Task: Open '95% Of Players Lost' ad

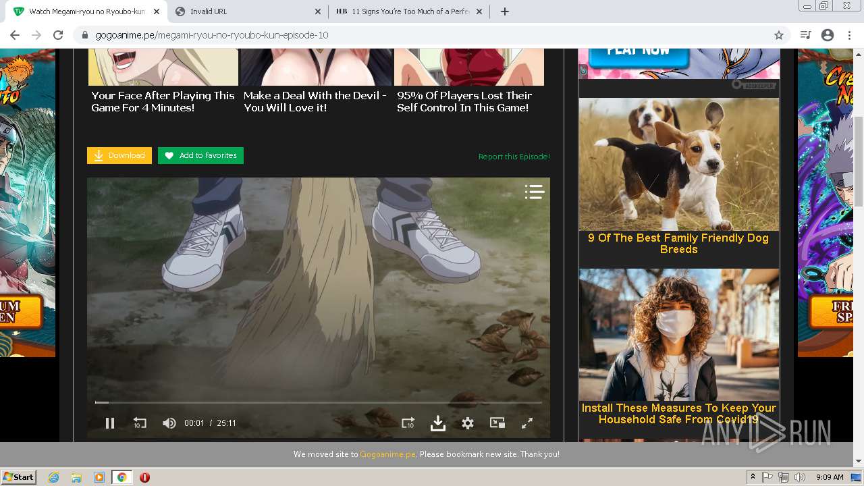Action: (x=464, y=101)
